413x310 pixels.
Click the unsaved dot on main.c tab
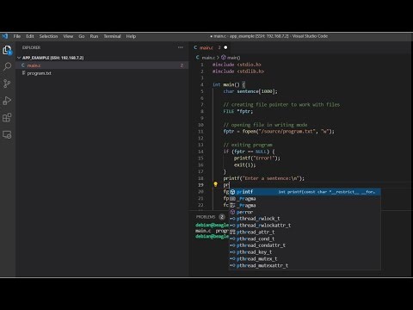[225, 47]
